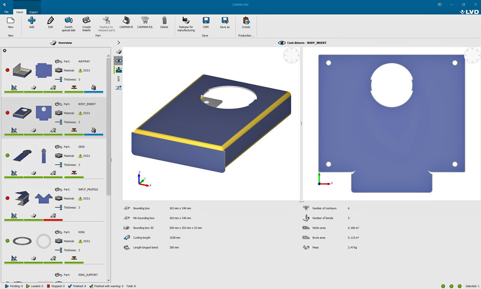481x289 pixels.
Task: Click Release for manufacturing icon
Action: tap(186, 21)
